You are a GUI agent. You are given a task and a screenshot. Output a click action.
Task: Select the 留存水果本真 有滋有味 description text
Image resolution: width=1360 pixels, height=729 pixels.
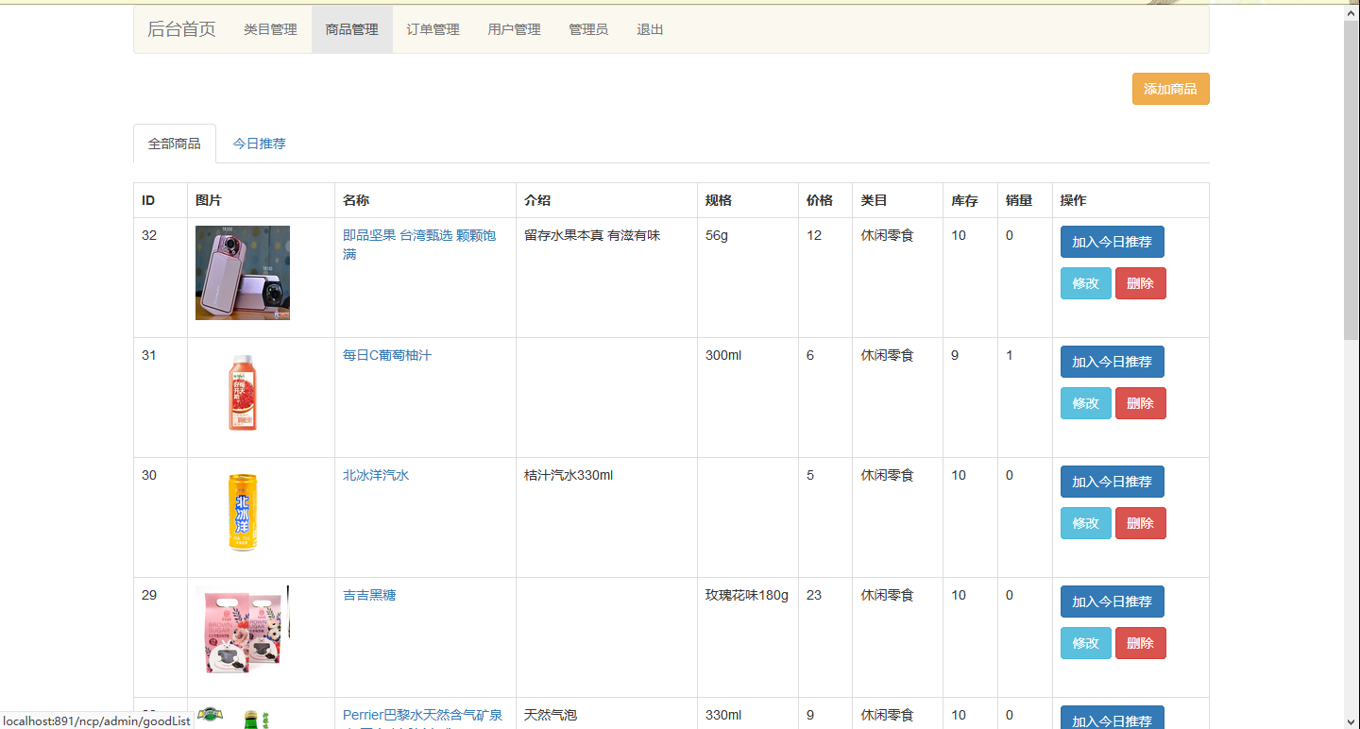[592, 235]
